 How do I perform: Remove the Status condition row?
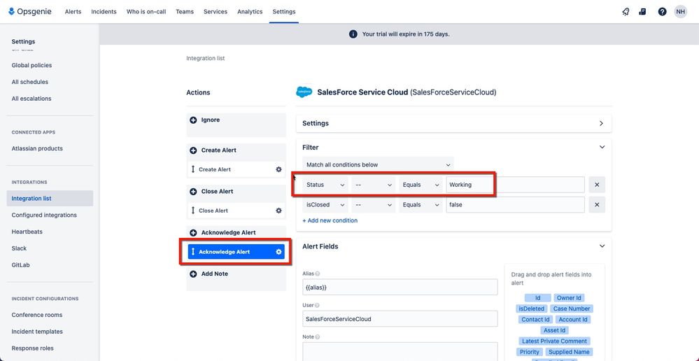[x=596, y=185]
